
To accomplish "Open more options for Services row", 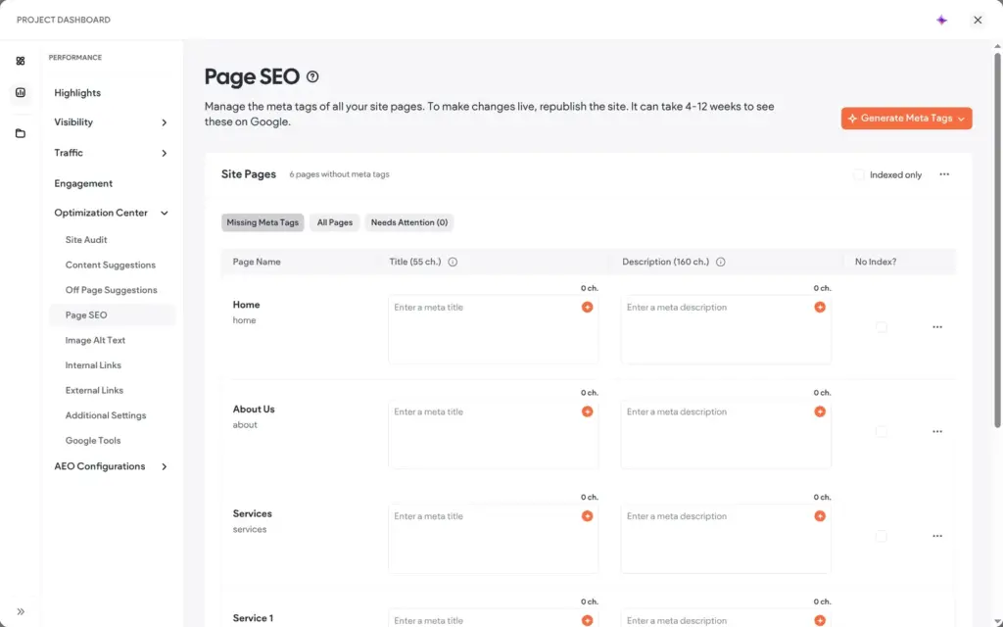I will [x=937, y=536].
